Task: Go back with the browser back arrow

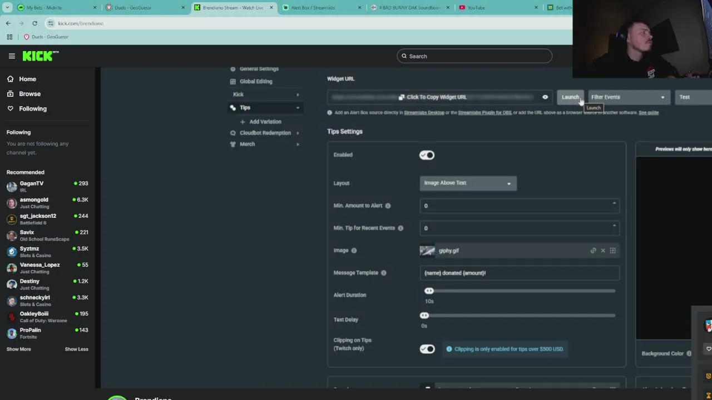Action: 8,23
